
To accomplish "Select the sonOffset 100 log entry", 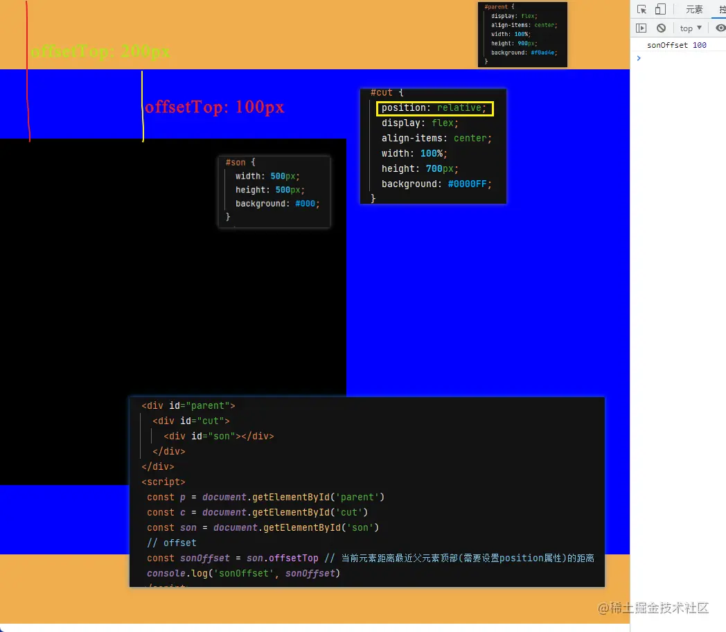I will point(676,45).
